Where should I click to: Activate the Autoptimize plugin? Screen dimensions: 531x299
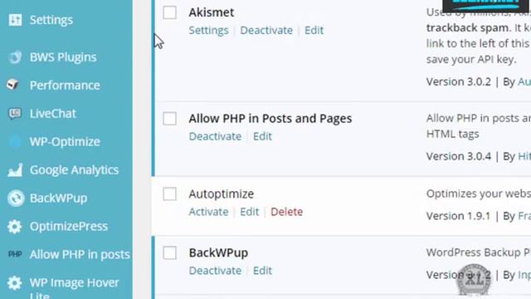(208, 212)
